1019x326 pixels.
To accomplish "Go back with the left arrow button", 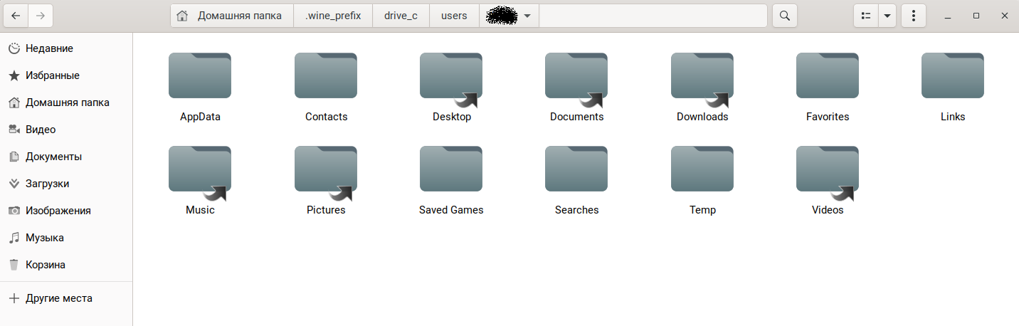I will 16,16.
